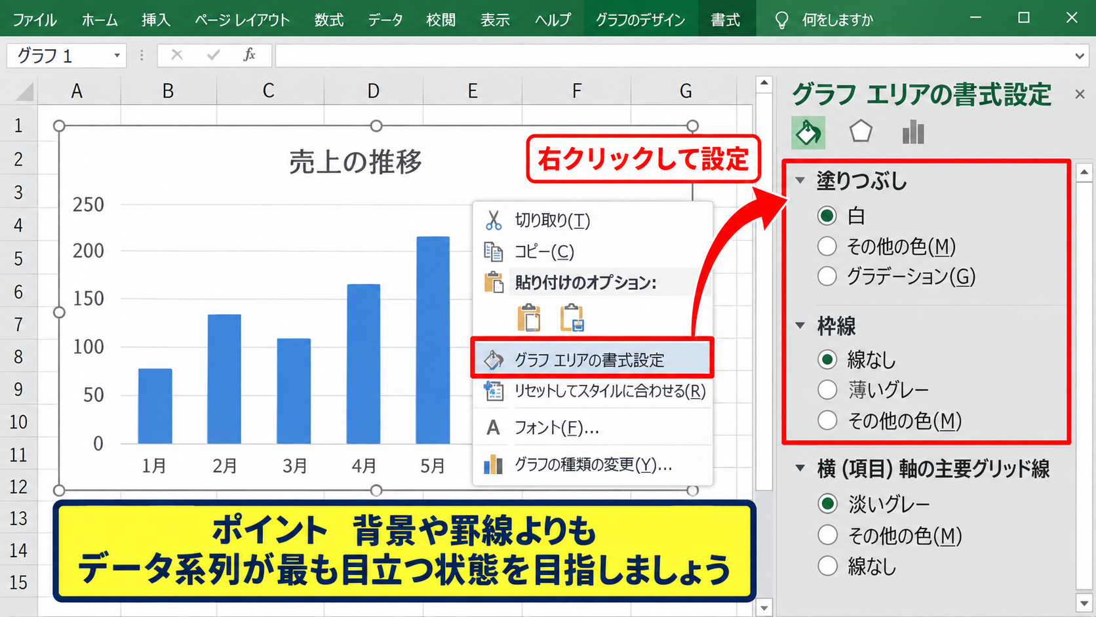Choose グラフ エリアの書式設定 in context menu

pyautogui.click(x=592, y=359)
